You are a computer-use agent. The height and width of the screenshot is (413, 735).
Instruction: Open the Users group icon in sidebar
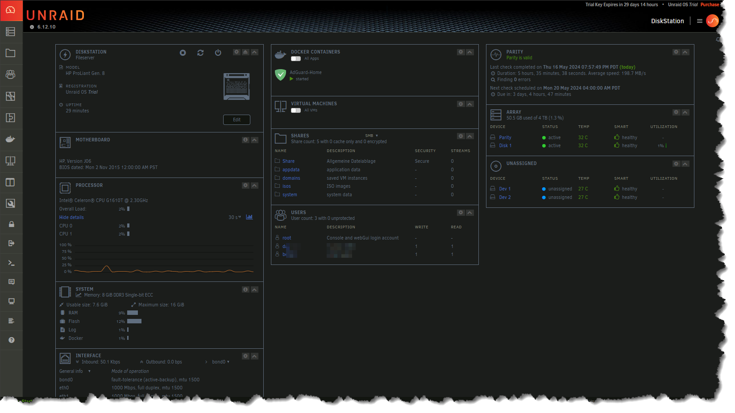(x=11, y=74)
